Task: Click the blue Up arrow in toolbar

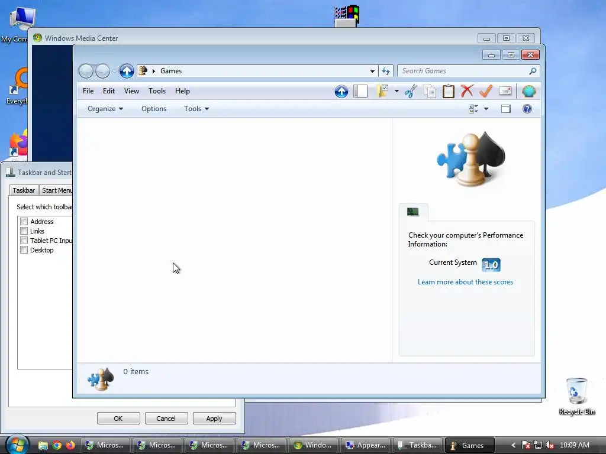Action: point(341,92)
